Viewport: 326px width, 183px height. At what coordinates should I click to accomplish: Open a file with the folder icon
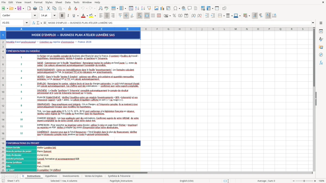(11, 8)
